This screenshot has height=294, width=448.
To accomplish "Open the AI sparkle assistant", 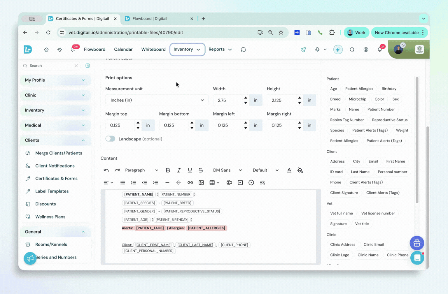I will point(338,50).
